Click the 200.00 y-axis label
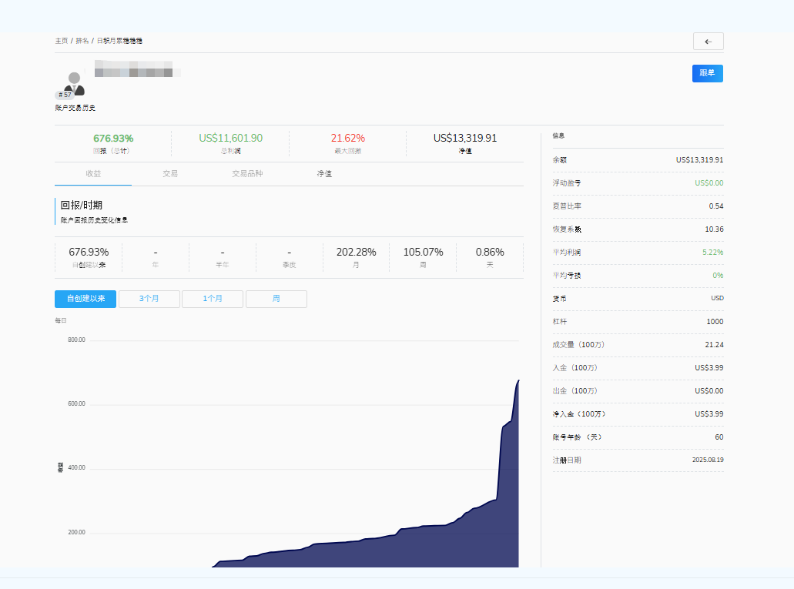The height and width of the screenshot is (589, 794). pyautogui.click(x=76, y=532)
